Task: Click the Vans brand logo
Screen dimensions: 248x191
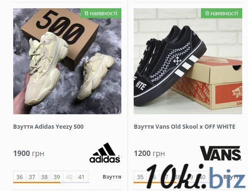Action: (221, 153)
